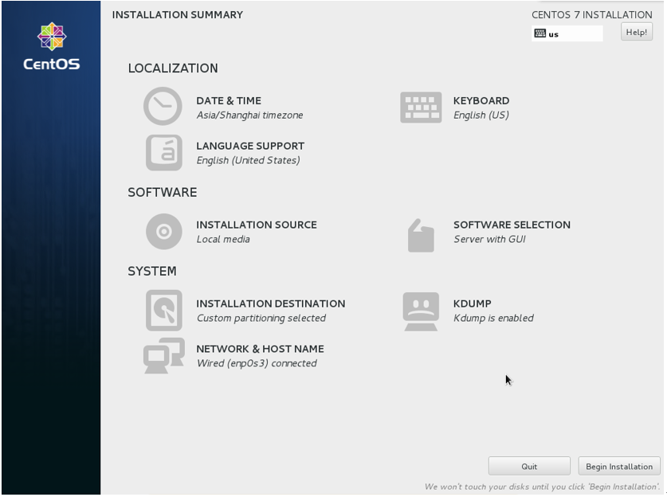
Task: Open the KEYBOARD settings label
Action: pyautogui.click(x=481, y=101)
